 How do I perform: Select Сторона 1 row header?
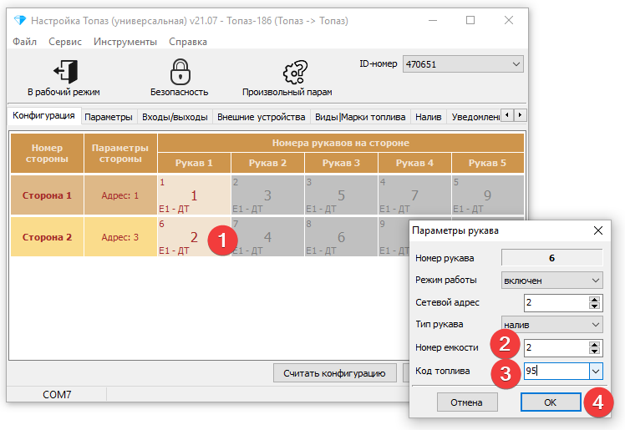pyautogui.click(x=47, y=195)
